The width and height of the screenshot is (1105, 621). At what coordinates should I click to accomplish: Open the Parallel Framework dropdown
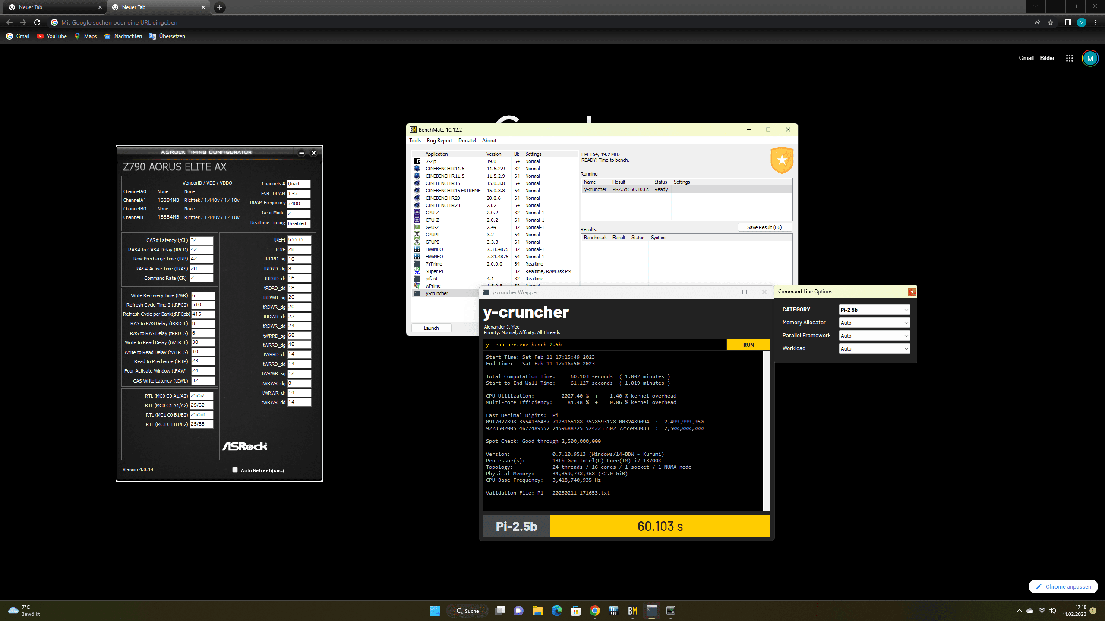(x=875, y=336)
